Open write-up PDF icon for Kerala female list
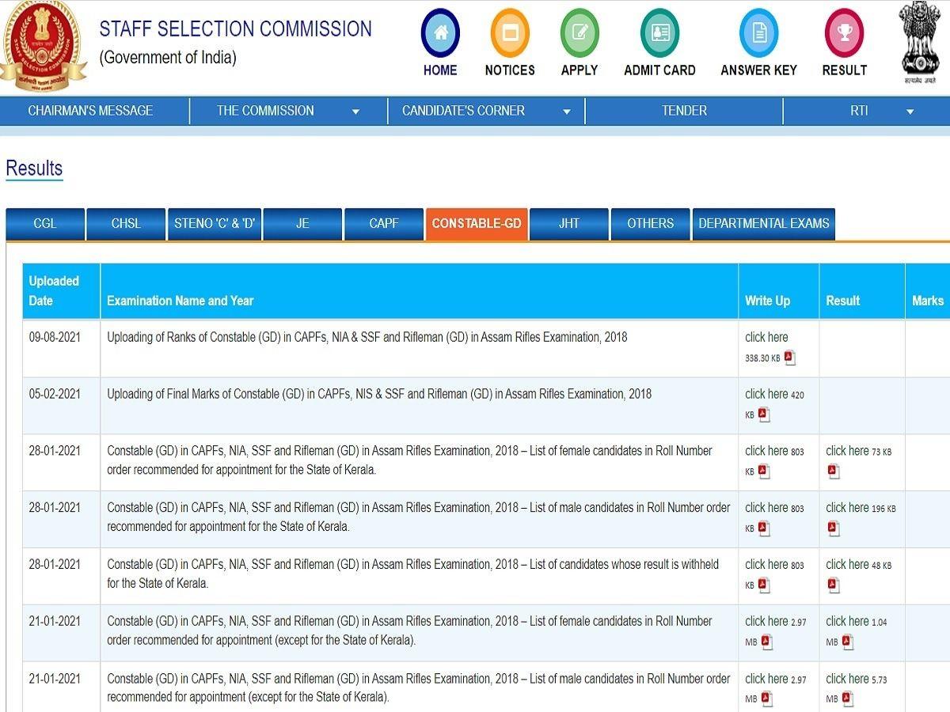 tap(764, 472)
